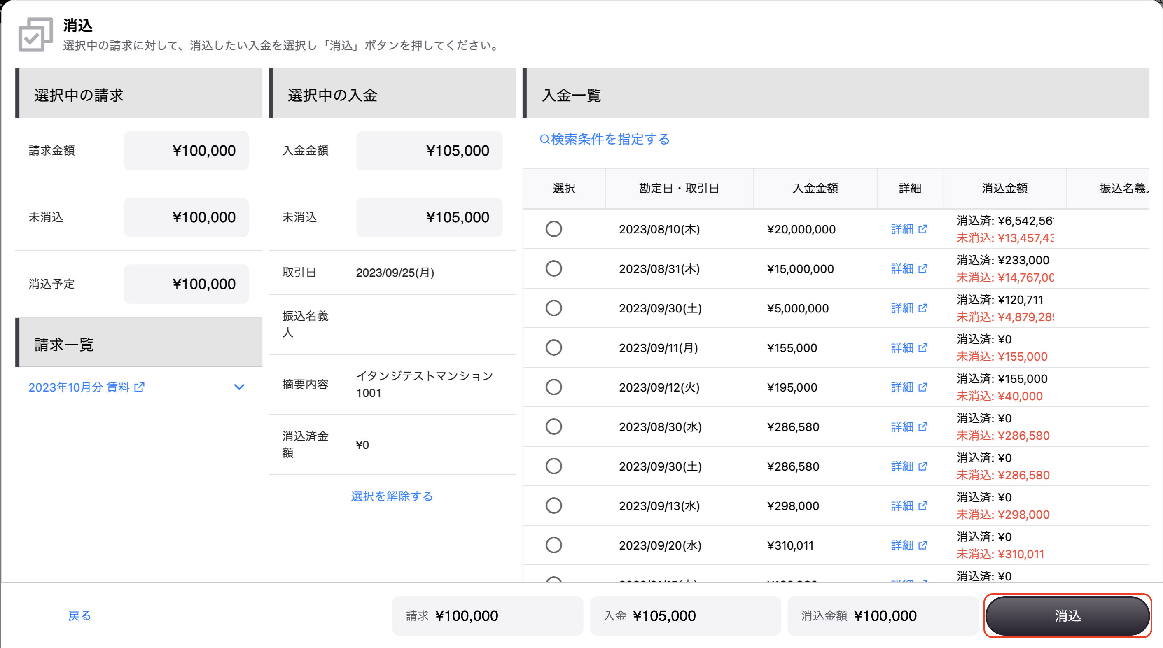Click the 選択 column header
The height and width of the screenshot is (648, 1163).
click(564, 189)
